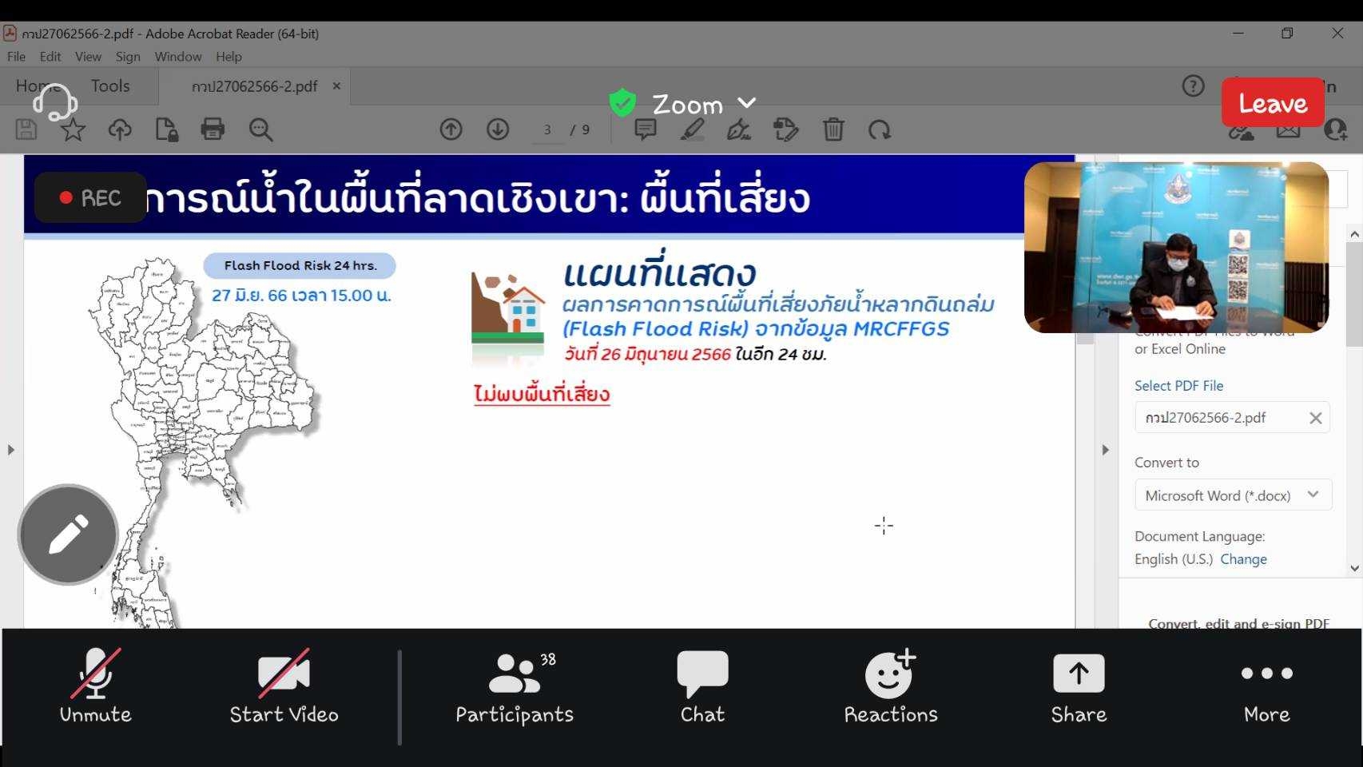The image size is (1363, 767).
Task: Select the Highlight text tool
Action: click(692, 129)
